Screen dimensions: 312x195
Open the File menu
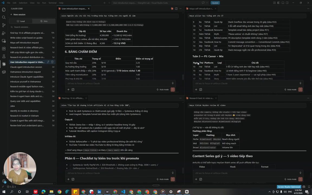pos(9,3)
